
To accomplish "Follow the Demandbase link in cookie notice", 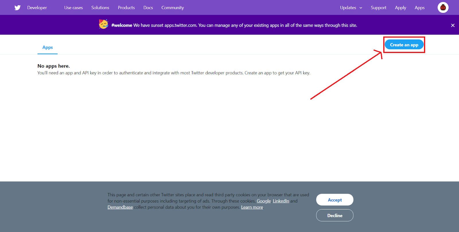I will pos(120,207).
